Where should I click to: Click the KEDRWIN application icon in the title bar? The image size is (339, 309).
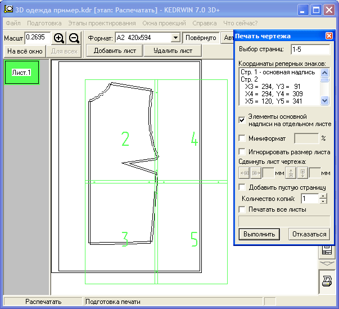click(x=8, y=10)
